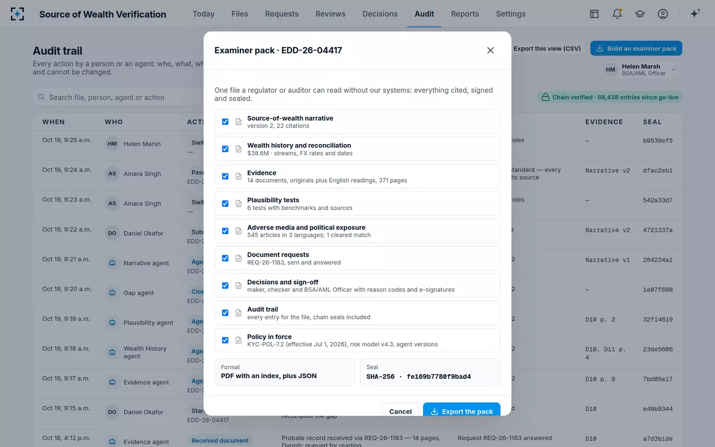
Task: Click the Received document action tag
Action: tap(220, 441)
